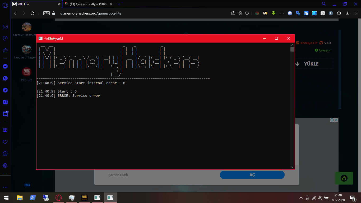
Task: Click the 'ERROR: Service error' console line
Action: pos(68,96)
